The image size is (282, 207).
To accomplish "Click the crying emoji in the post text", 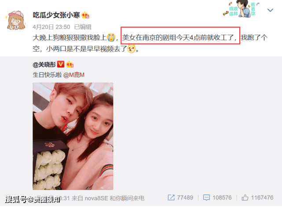I will click(x=111, y=37).
